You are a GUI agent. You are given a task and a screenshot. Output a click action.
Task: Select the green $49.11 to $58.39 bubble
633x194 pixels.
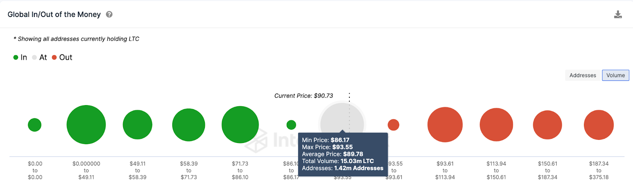click(138, 125)
